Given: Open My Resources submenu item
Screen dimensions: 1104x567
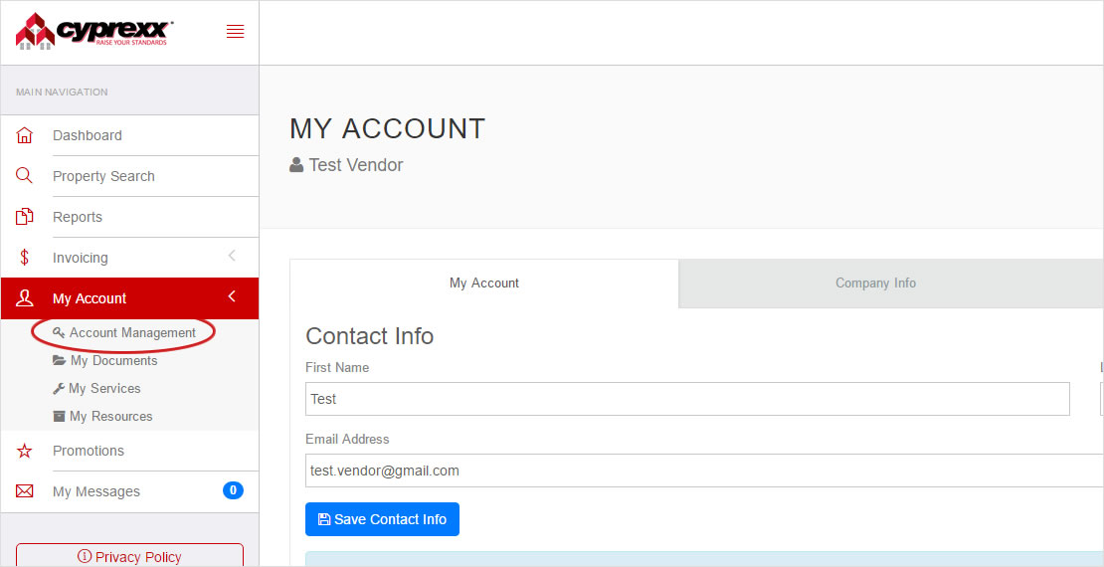Looking at the screenshot, I should click(110, 417).
